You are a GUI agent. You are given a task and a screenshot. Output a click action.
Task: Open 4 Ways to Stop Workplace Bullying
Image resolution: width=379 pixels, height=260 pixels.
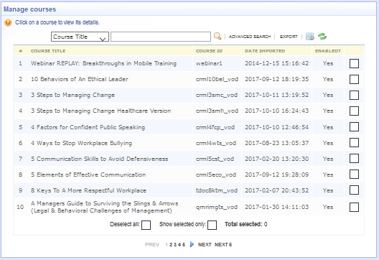tap(81, 143)
